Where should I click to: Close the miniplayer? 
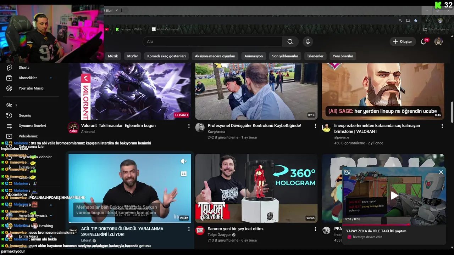[441, 172]
